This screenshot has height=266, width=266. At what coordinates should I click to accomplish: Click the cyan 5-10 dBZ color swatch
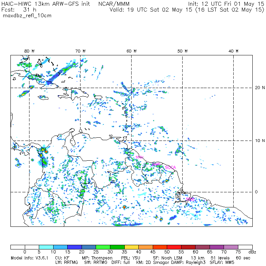46,247
